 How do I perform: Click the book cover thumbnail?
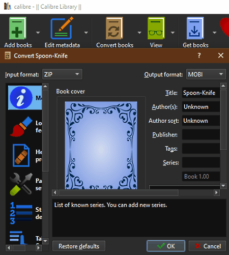[101, 145]
